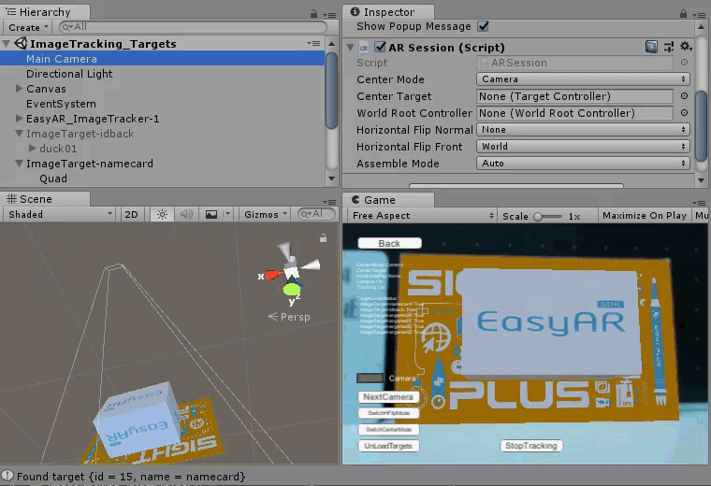
Task: Click Back button in Game view
Action: point(389,244)
